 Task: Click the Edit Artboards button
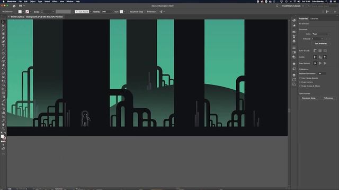pyautogui.click(x=321, y=44)
